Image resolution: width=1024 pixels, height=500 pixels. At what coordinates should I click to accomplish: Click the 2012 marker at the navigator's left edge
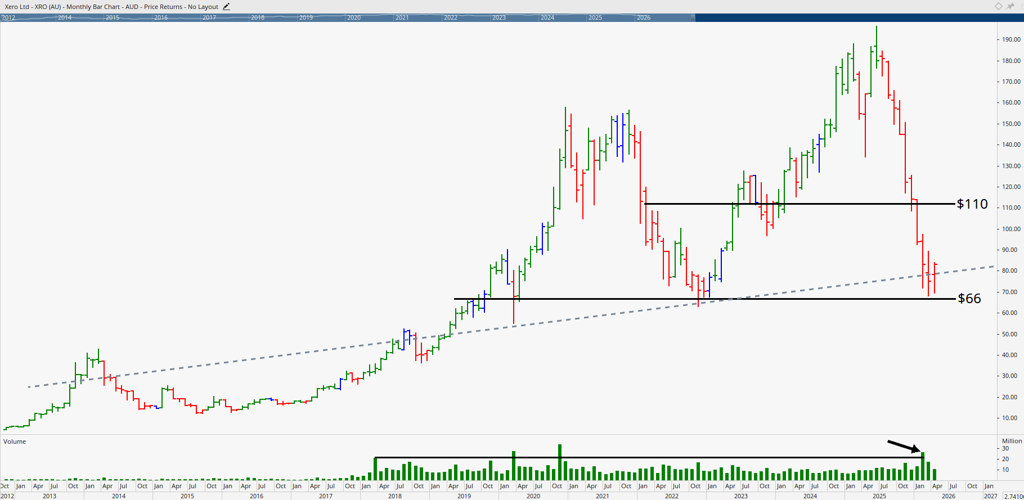(x=8, y=18)
